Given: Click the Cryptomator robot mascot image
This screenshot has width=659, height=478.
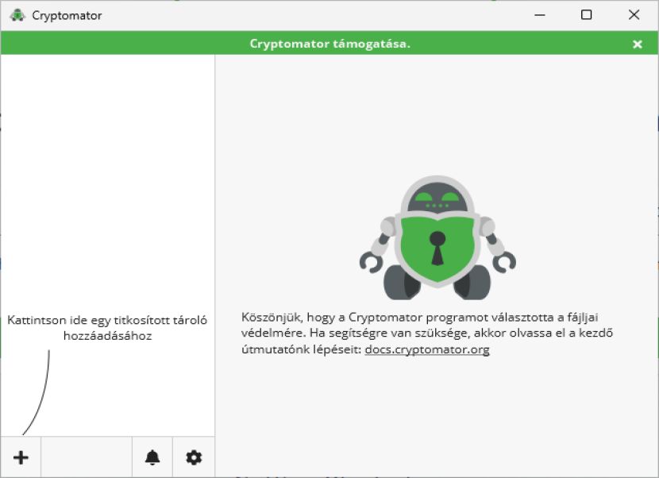Looking at the screenshot, I should (x=437, y=238).
